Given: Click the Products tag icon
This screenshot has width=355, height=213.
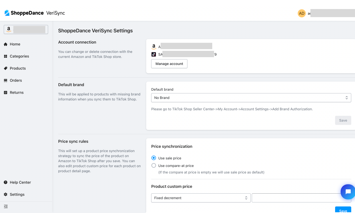Looking at the screenshot, I should click(x=6, y=68).
